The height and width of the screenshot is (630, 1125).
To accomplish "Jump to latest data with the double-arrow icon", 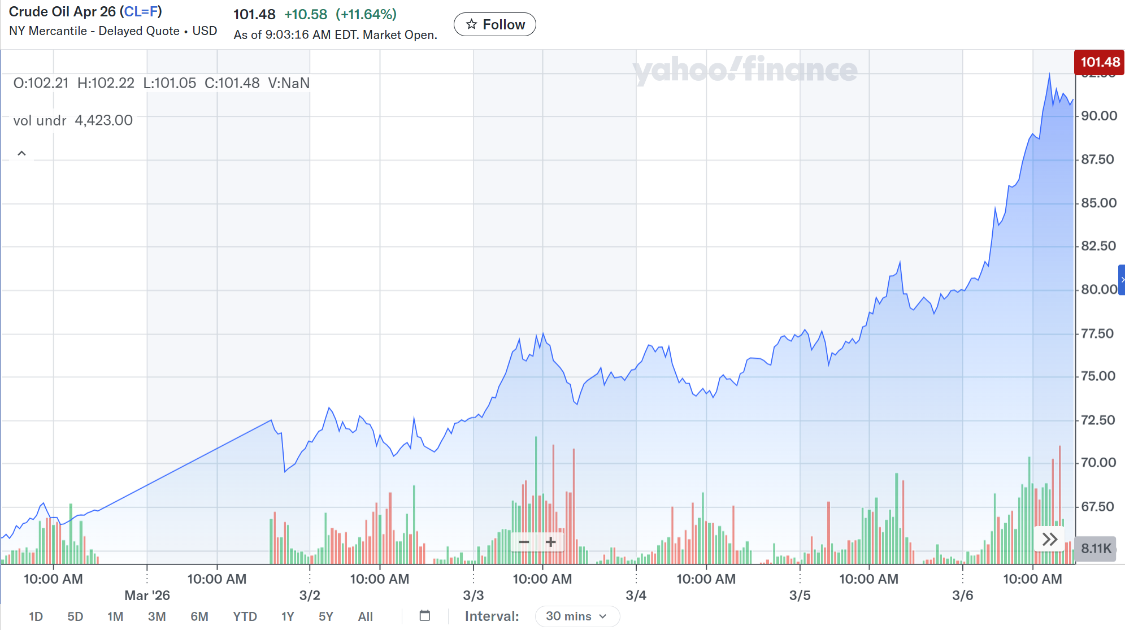I will 1049,539.
